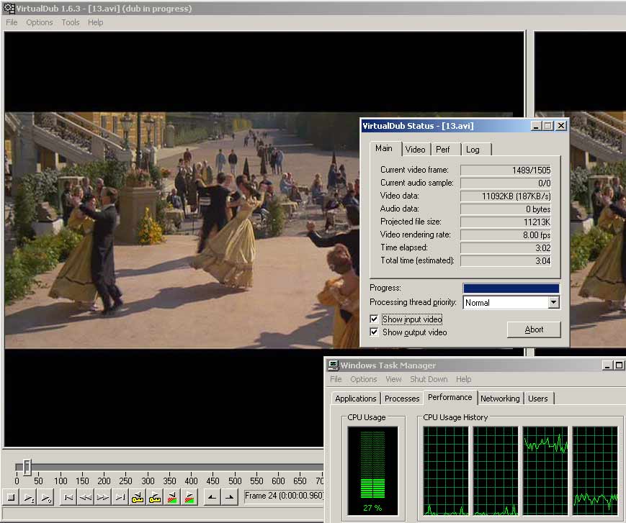Click the Play output preview button
This screenshot has width=626, height=523.
pos(46,497)
